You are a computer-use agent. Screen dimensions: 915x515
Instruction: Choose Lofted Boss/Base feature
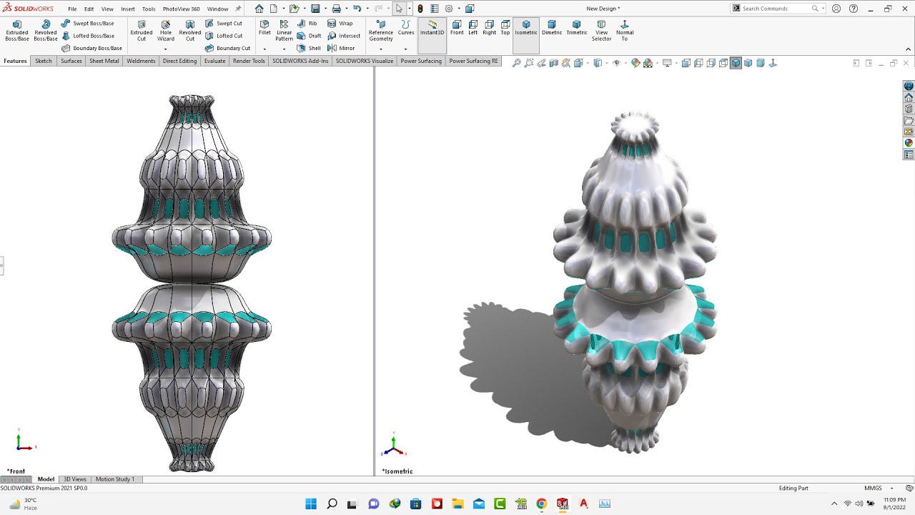[x=87, y=36]
